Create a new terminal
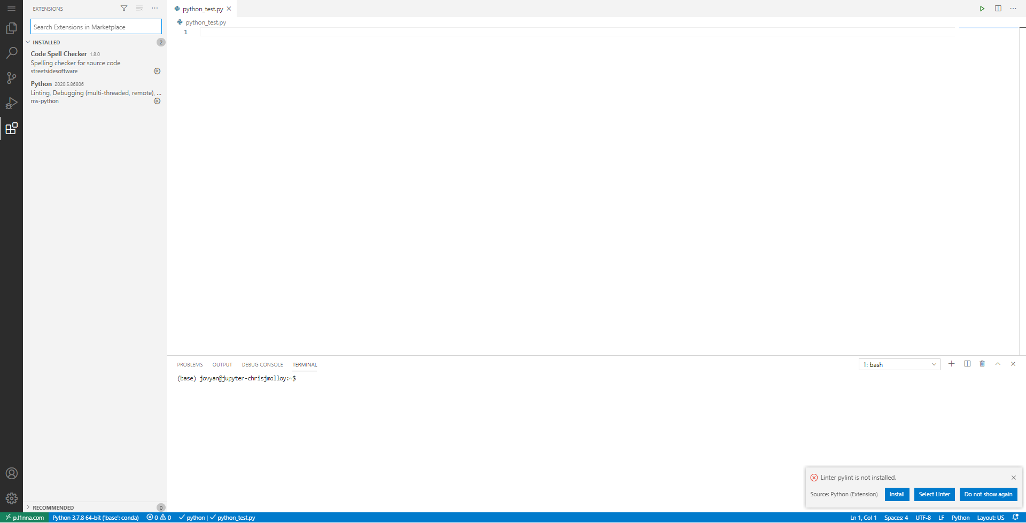The image size is (1026, 523). 951,364
